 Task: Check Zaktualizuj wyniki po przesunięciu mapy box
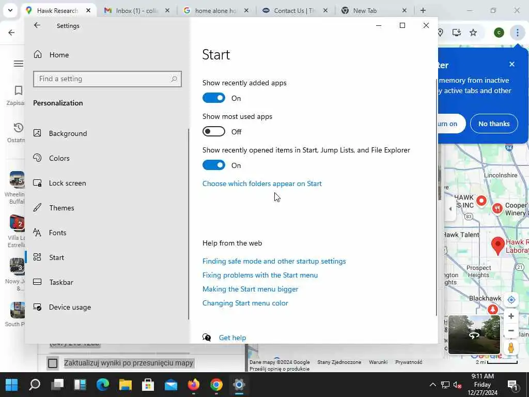53,363
